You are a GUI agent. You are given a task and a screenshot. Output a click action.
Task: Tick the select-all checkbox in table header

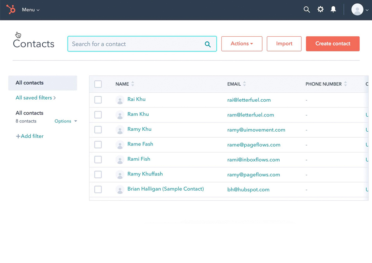pos(98,84)
